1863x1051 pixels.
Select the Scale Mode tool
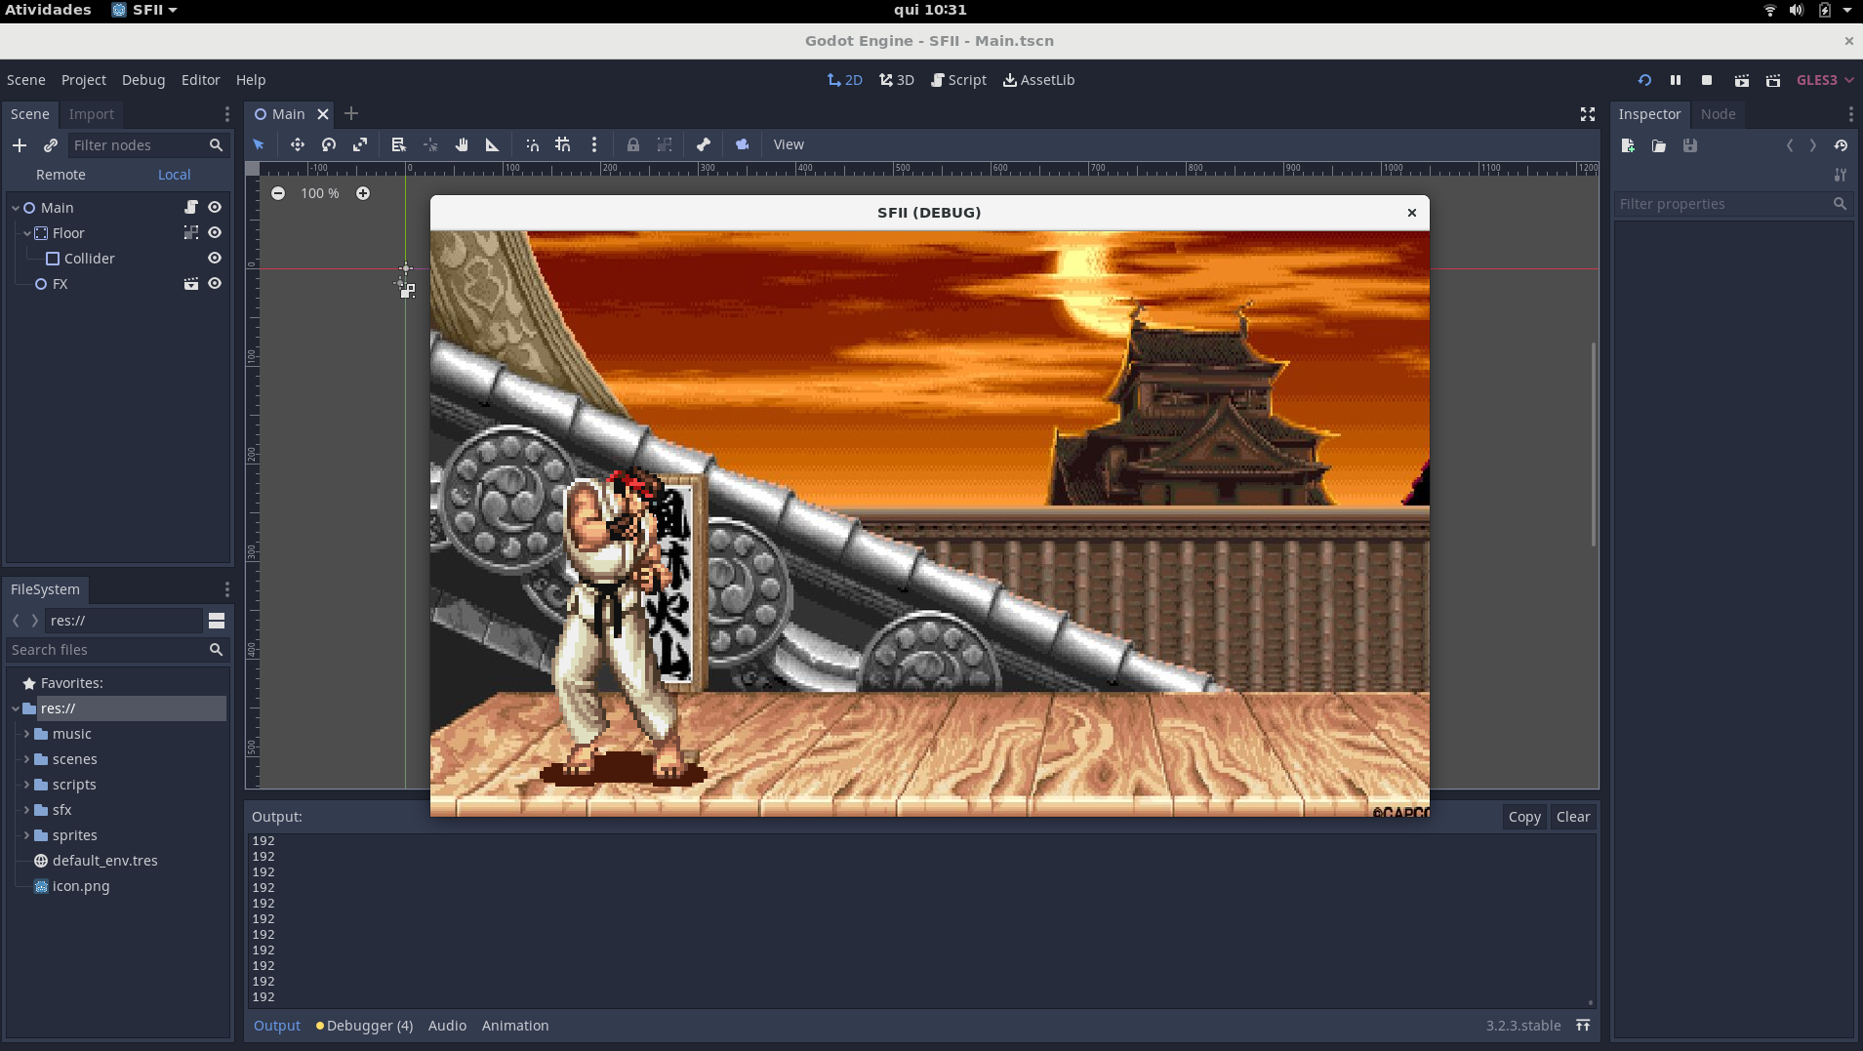click(360, 144)
